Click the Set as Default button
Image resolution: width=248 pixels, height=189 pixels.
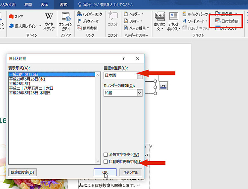coord(23,172)
